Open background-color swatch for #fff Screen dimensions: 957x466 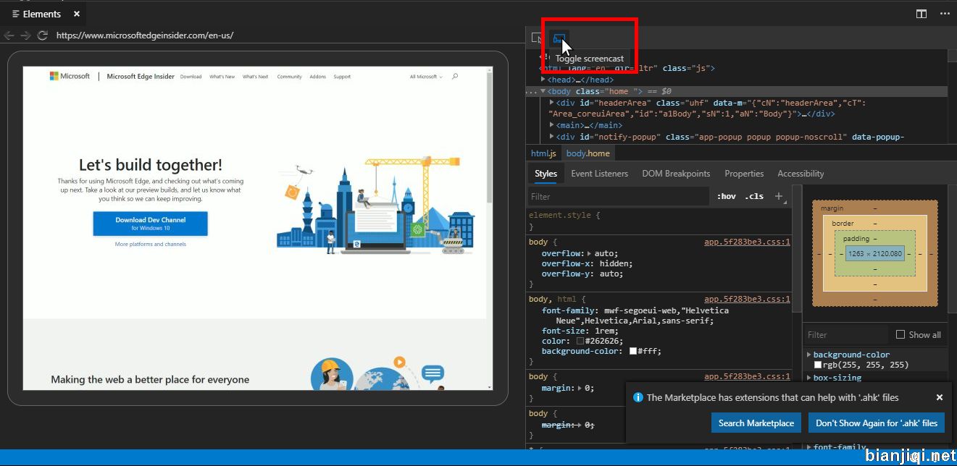(632, 351)
